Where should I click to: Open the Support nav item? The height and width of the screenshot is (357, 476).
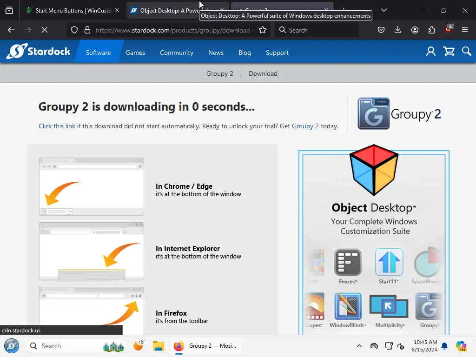[x=277, y=53]
